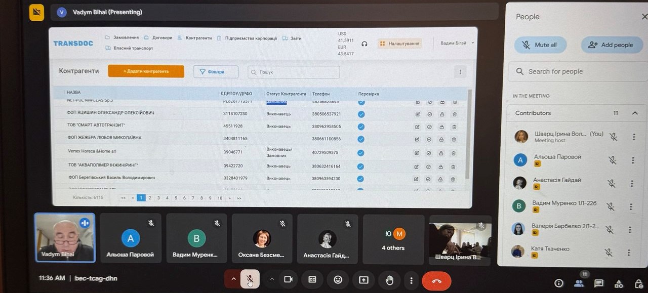Raise hand using the hand icon
Screen dimensions: 648x293
point(389,279)
